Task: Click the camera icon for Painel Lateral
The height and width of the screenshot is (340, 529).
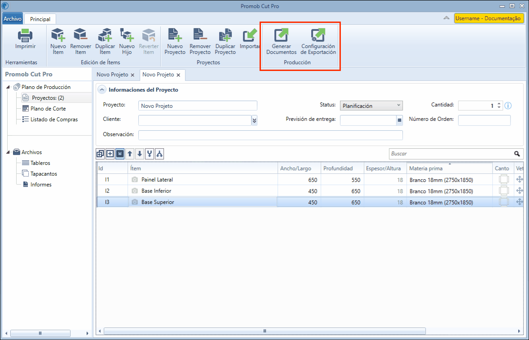Action: (135, 180)
